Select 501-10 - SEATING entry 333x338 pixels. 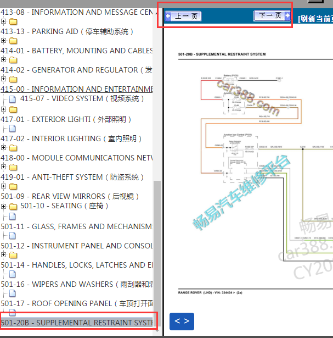point(64,206)
